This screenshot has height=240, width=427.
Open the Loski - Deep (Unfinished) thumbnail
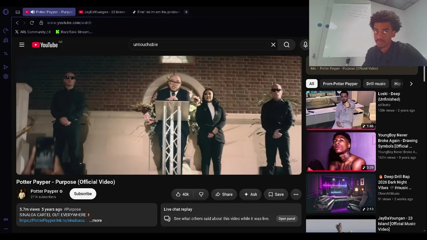click(341, 110)
